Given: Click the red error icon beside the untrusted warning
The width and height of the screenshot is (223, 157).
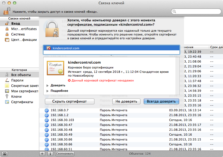Looking at the screenshot, I should click(69, 80).
